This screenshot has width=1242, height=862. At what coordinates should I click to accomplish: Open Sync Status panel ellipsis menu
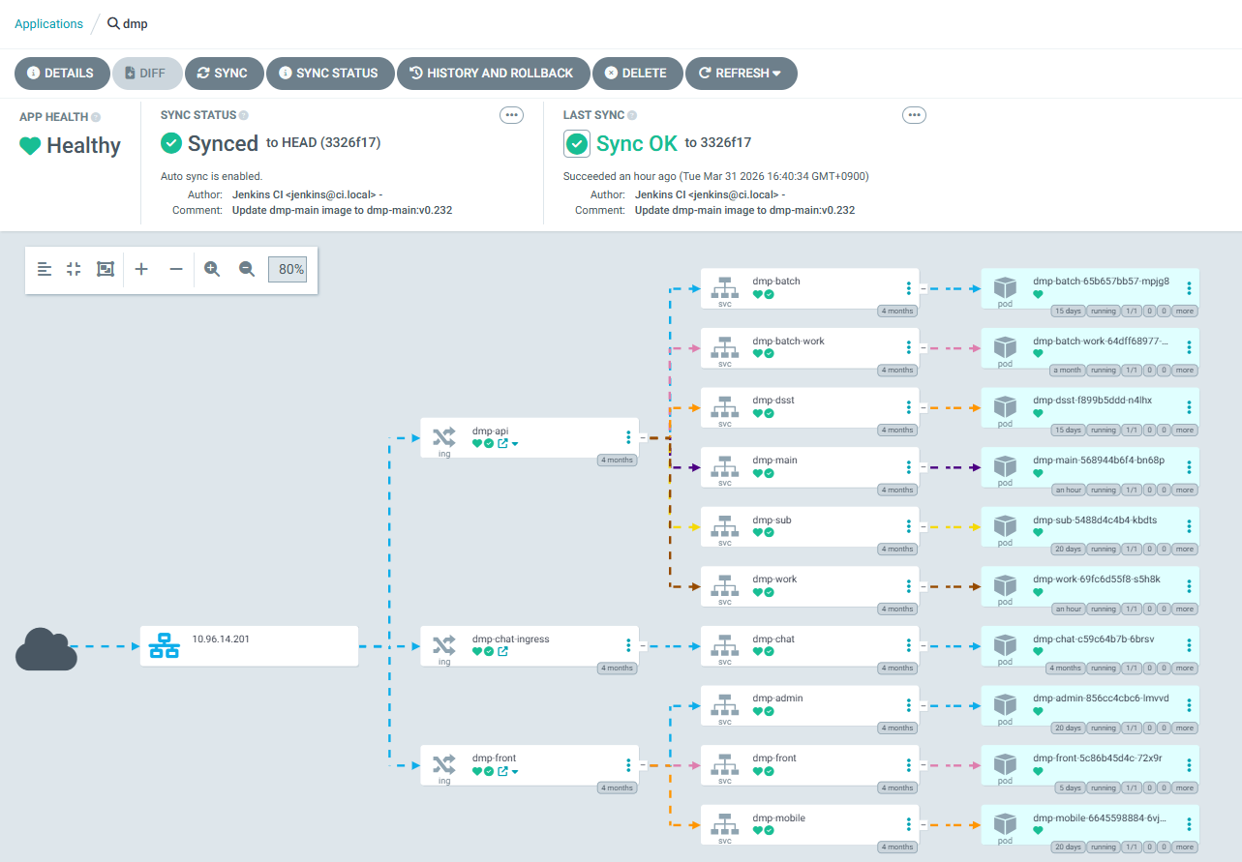[511, 115]
